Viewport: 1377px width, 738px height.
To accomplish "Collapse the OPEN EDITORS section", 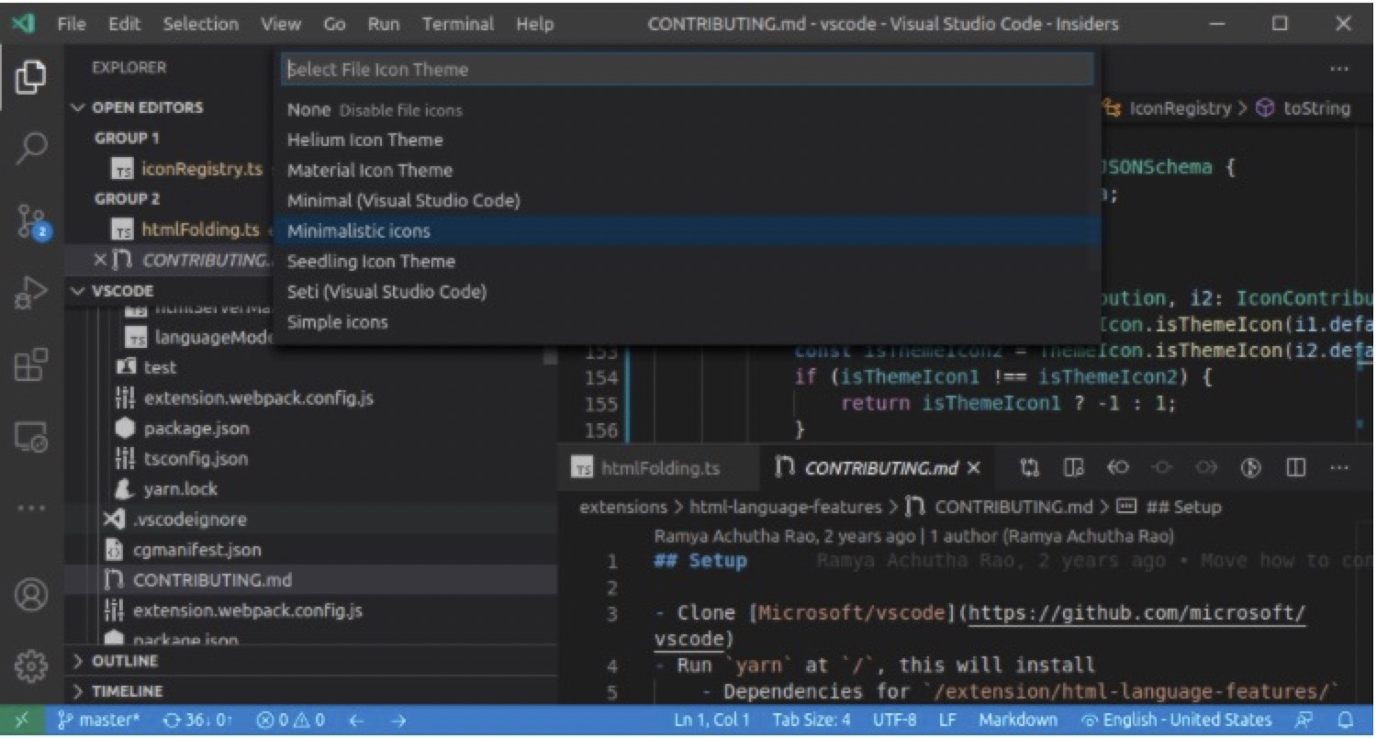I will tap(78, 106).
